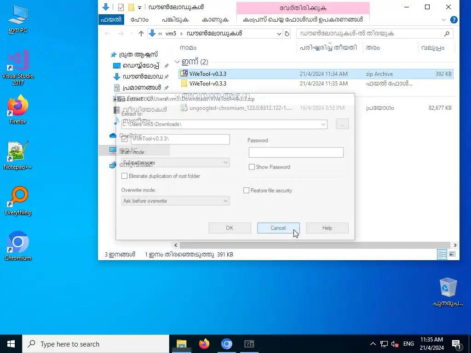
Task: Click the search magnifier icon in Explorer
Action: pyautogui.click(x=447, y=34)
